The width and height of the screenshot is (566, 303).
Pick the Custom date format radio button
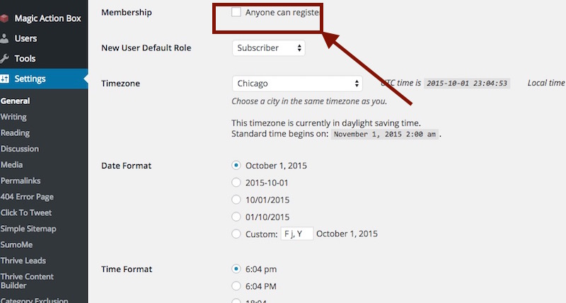pos(236,234)
